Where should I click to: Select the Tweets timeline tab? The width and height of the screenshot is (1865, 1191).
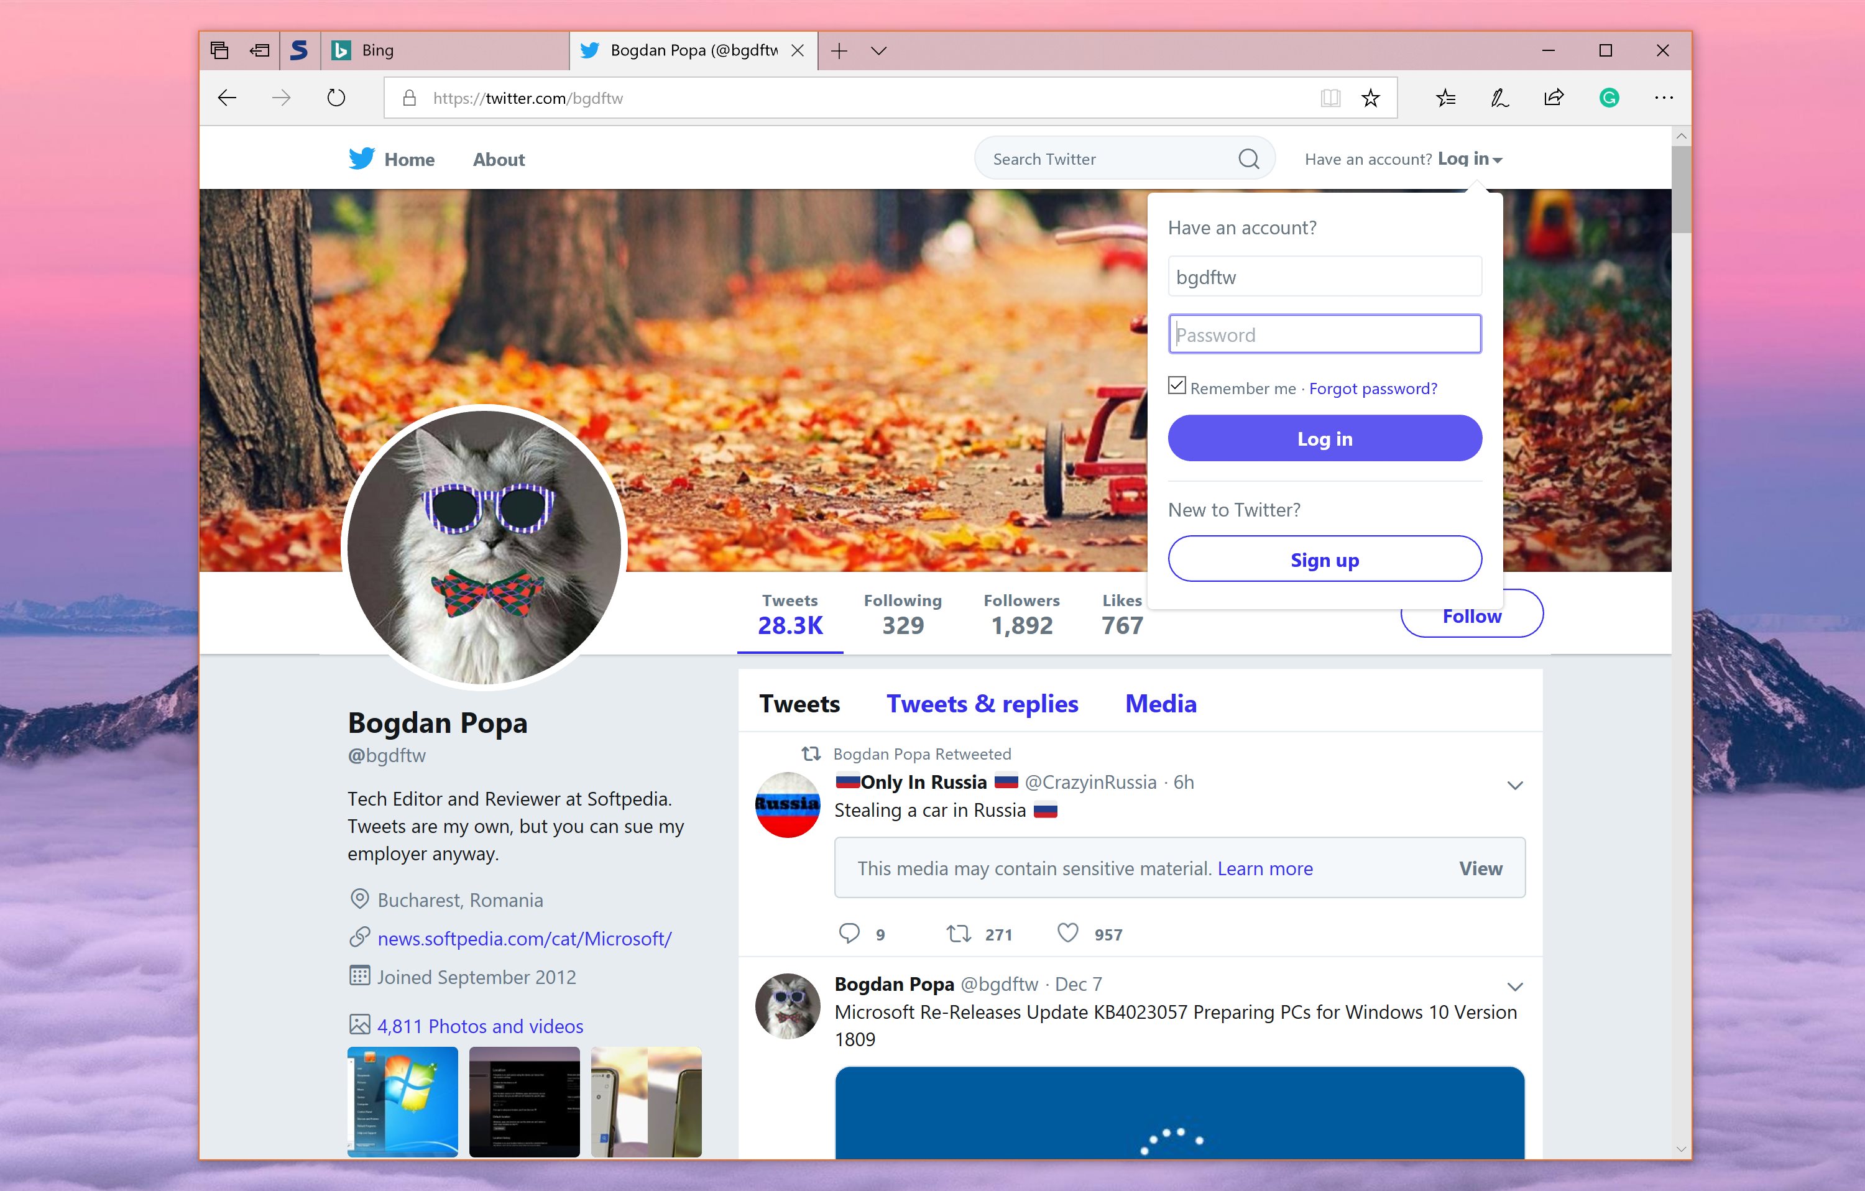(799, 704)
